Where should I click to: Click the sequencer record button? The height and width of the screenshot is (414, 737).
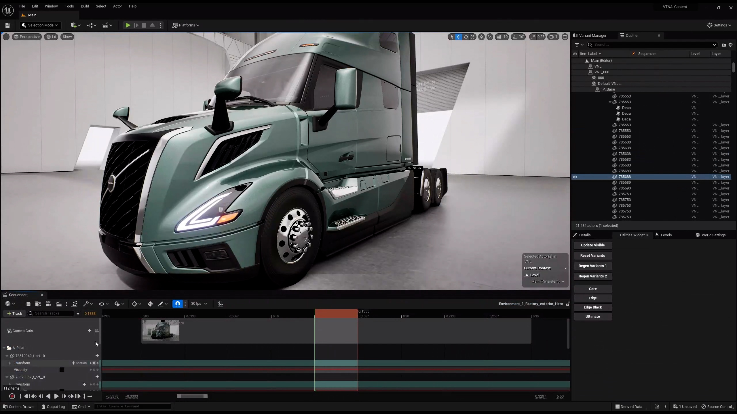pyautogui.click(x=12, y=396)
